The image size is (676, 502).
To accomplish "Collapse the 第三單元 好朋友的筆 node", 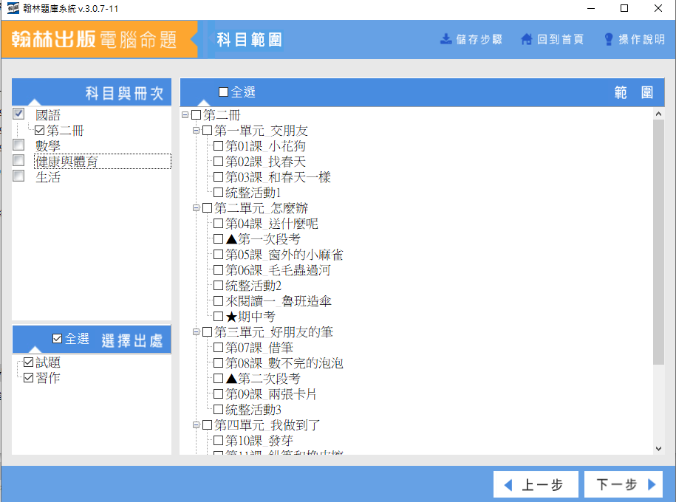I will pos(197,332).
